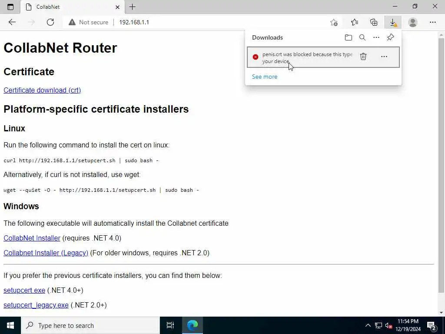Open Edge Settings and more menu
This screenshot has height=334, width=445.
pyautogui.click(x=432, y=22)
